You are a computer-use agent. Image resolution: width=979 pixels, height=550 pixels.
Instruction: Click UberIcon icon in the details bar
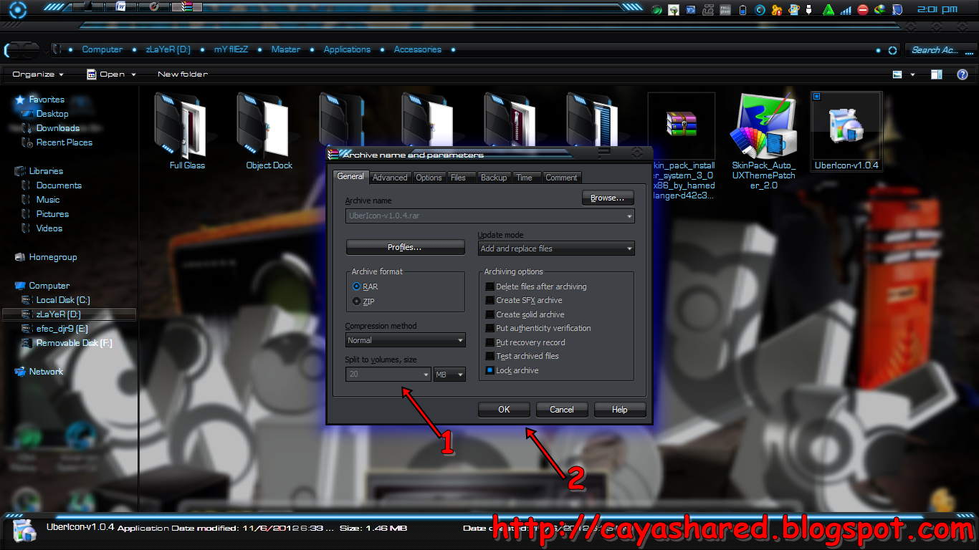click(23, 531)
